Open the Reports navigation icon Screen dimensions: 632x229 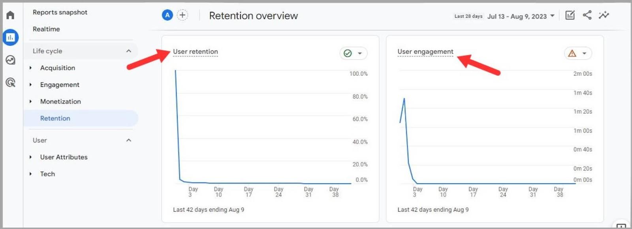point(11,38)
